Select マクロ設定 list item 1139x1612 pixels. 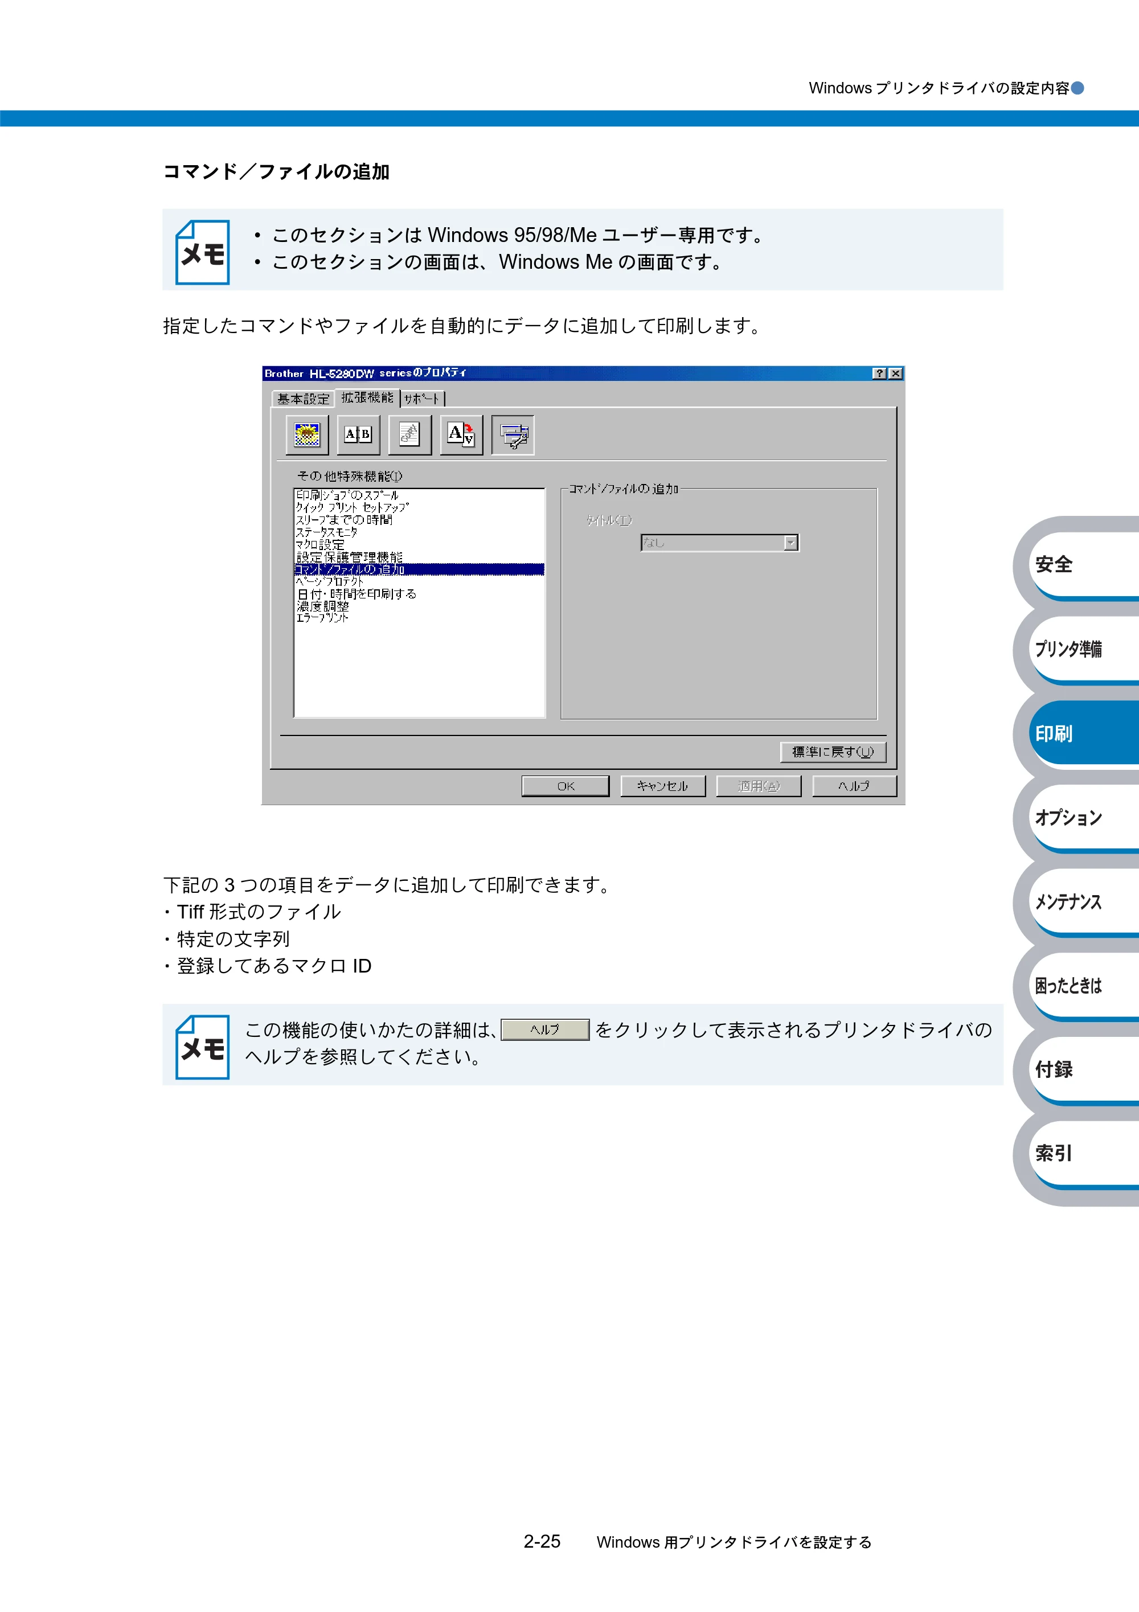click(419, 544)
